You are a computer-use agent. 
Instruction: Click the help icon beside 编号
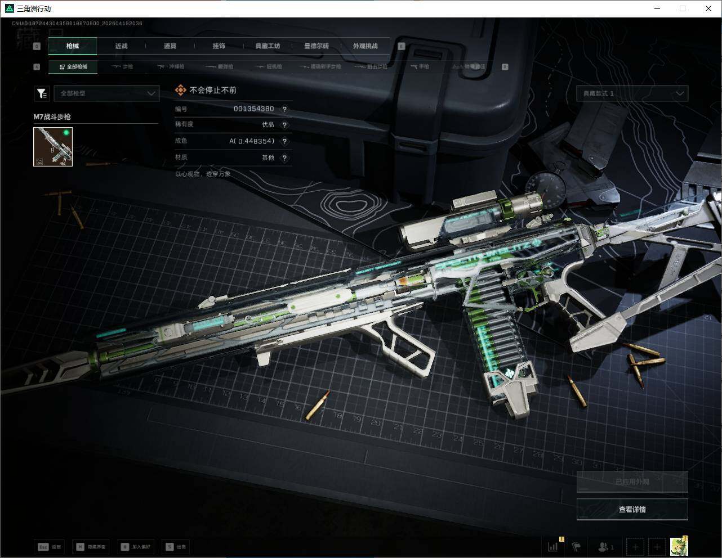284,109
